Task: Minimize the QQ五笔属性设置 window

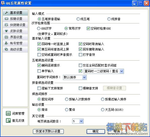Action: pyautogui.click(x=135, y=3)
